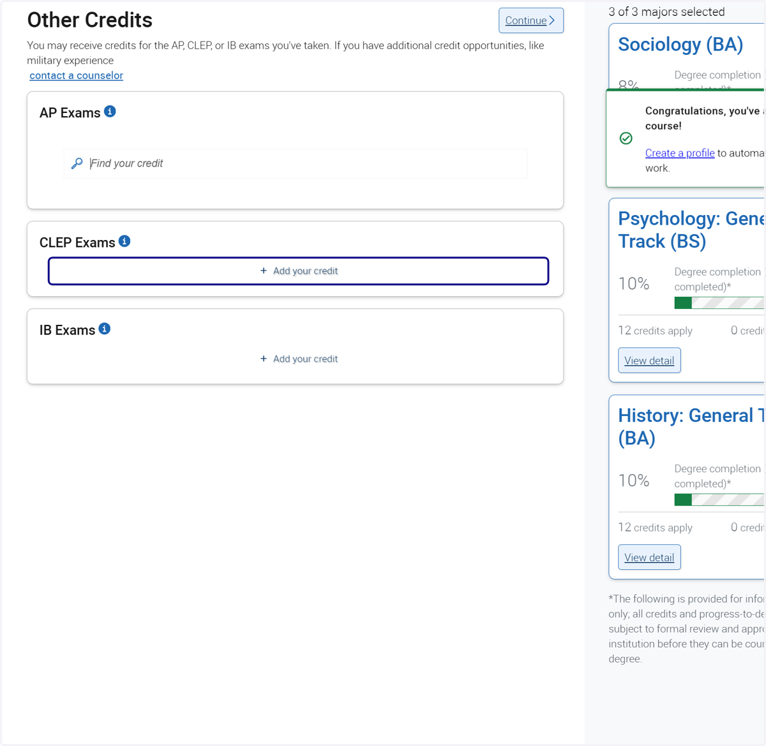The image size is (766, 746).
Task: Click the IB Exams heading text
Action: (67, 330)
